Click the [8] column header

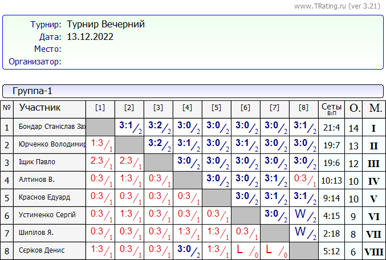[303, 107]
